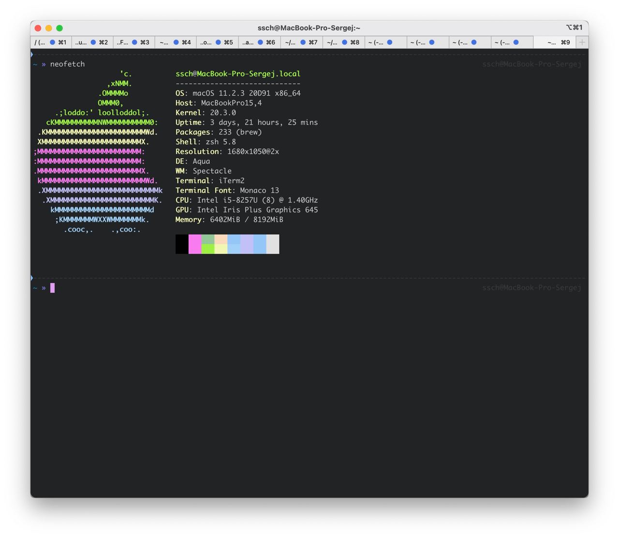Screen dimensions: 619x538
Task: Click the window title ssch@MacBook-Pro-Sergej:~
Action: pyautogui.click(x=309, y=28)
